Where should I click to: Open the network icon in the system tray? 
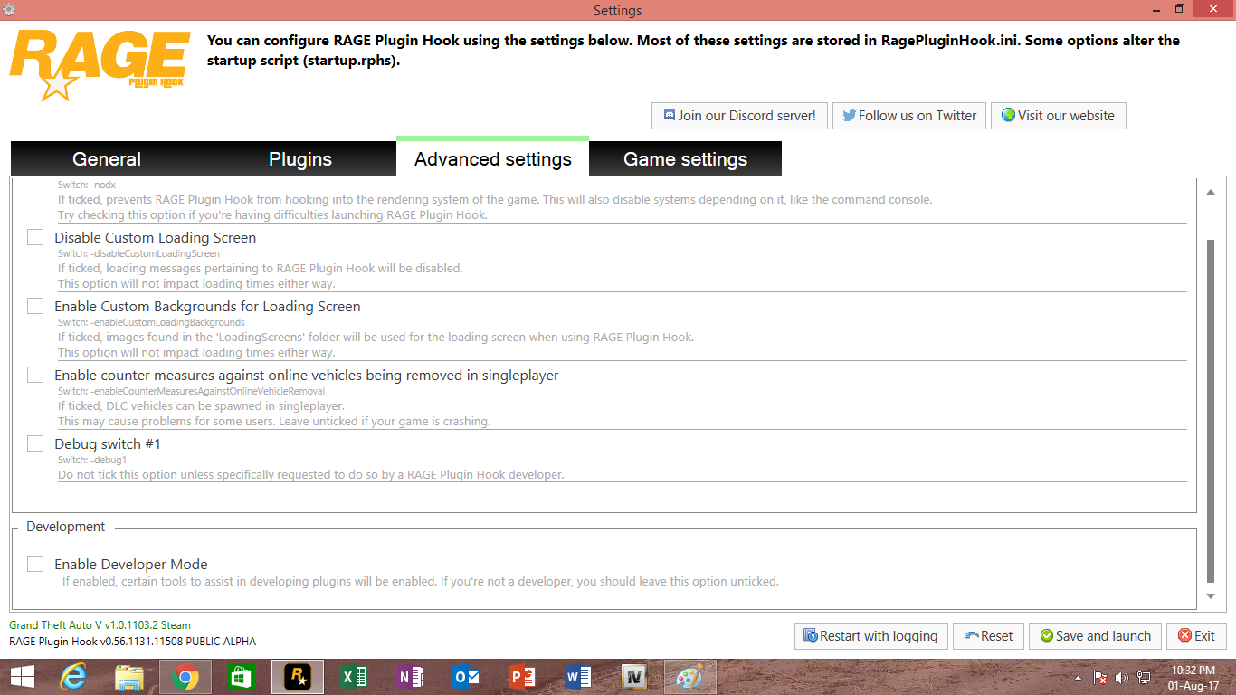point(1144,677)
